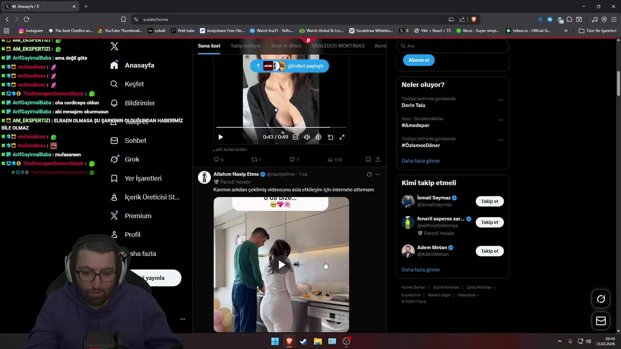Bookmark the top post
621x349 pixels.
click(x=368, y=159)
